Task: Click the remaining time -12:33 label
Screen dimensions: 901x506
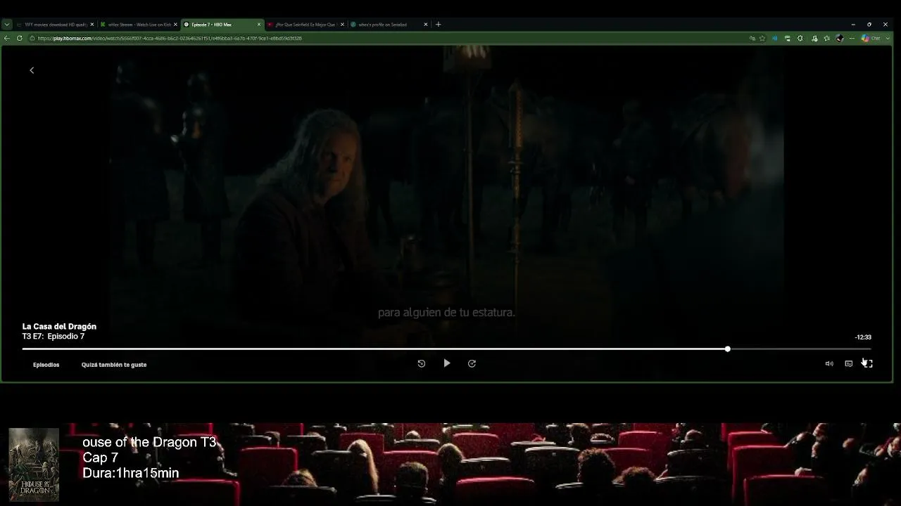Action: pyautogui.click(x=863, y=337)
